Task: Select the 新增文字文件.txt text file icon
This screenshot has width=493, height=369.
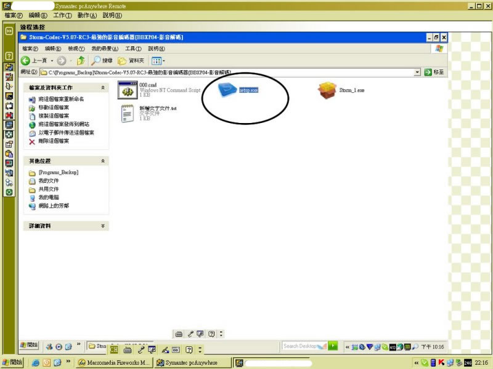Action: 128,113
